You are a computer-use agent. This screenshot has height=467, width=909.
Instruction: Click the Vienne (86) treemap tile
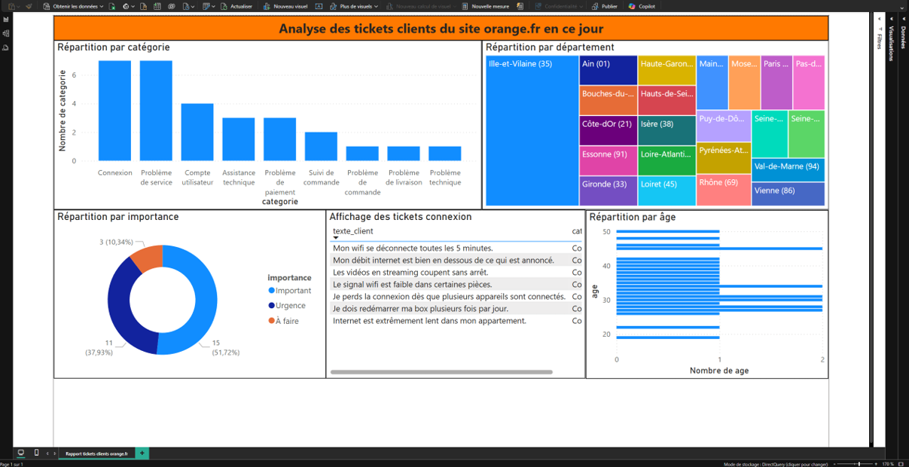click(788, 194)
